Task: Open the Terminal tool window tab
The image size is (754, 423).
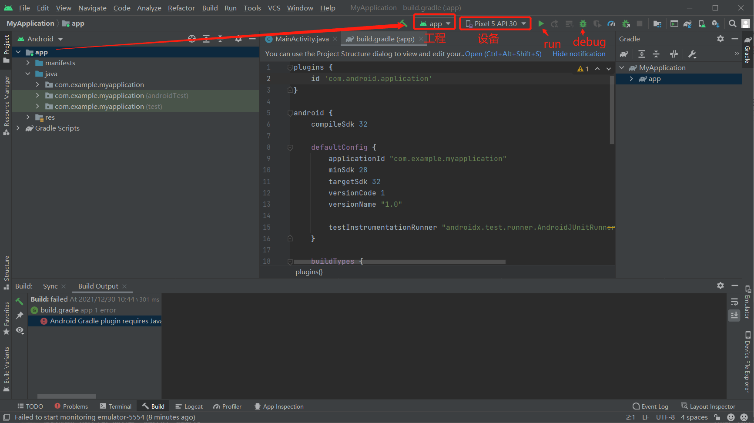Action: coord(115,406)
